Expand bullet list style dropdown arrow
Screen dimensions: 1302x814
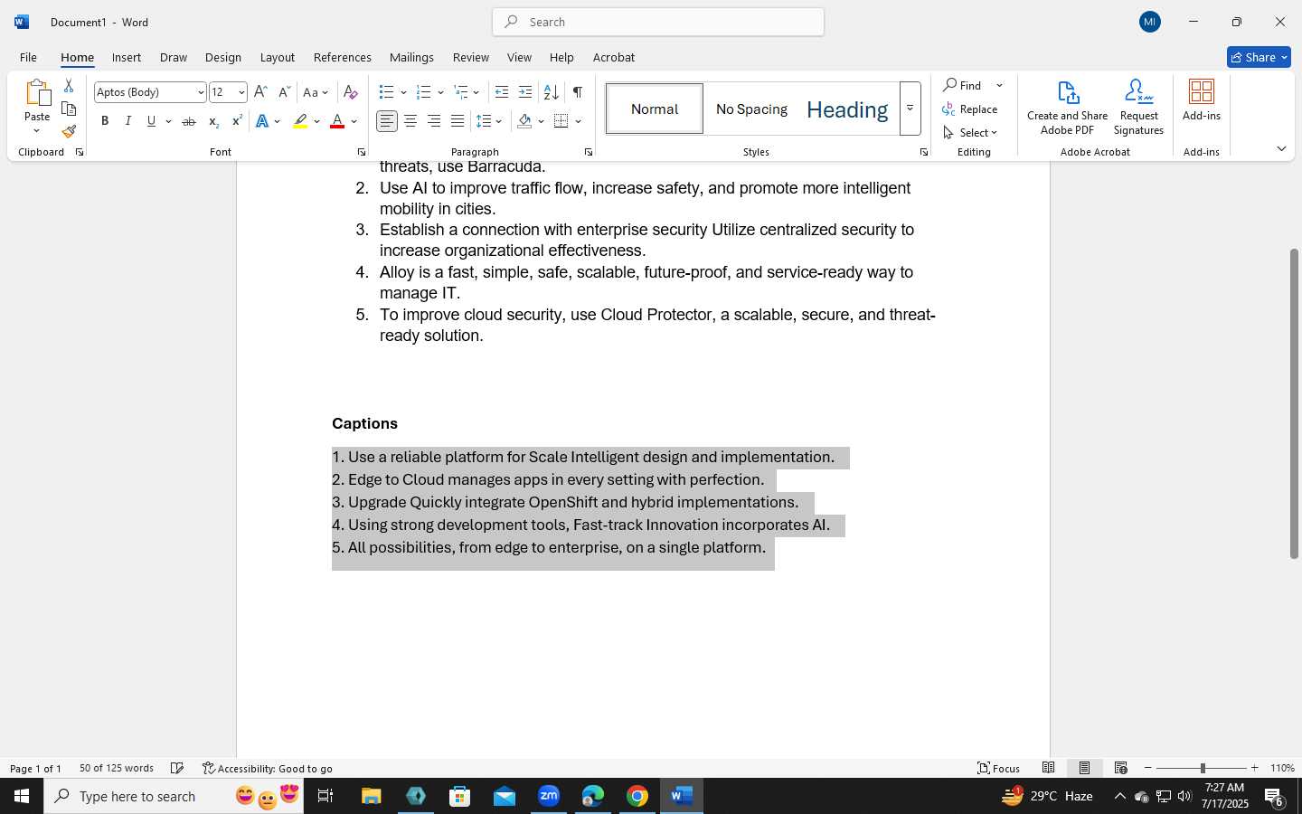[403, 92]
